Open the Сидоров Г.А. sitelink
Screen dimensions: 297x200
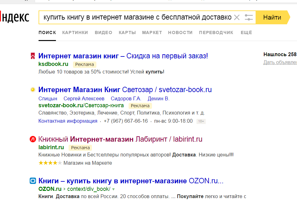pos(126,98)
